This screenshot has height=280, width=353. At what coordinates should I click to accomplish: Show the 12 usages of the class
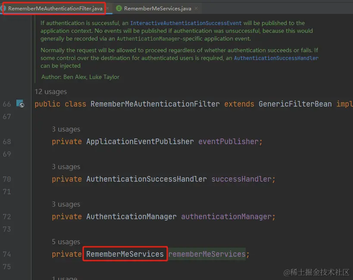[51, 92]
